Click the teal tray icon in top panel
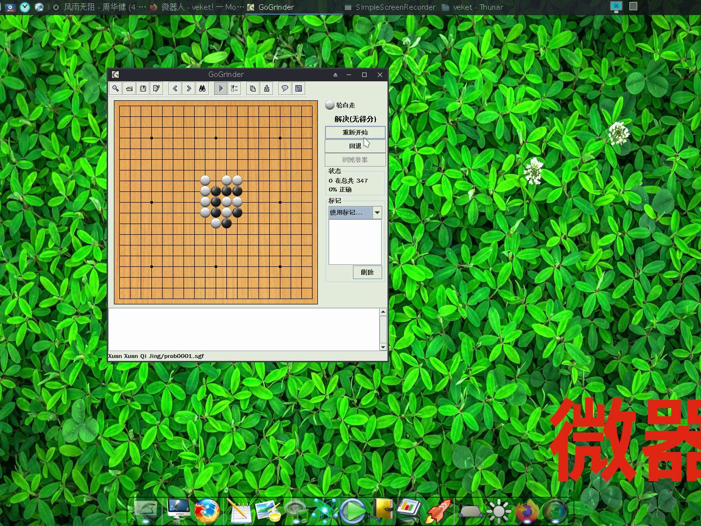Viewport: 701px width, 526px height. (x=616, y=6)
